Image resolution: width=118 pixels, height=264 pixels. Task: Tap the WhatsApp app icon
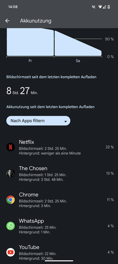[x=10, y=226]
